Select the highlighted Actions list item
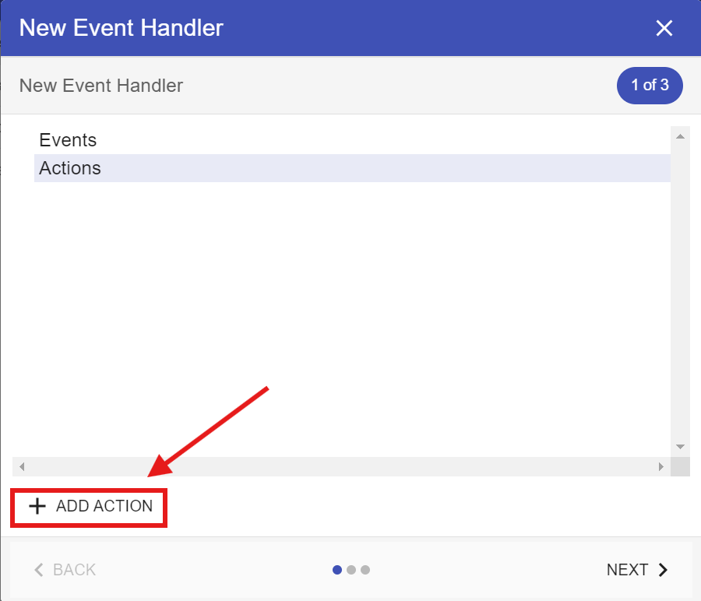The width and height of the screenshot is (701, 601). click(x=70, y=168)
